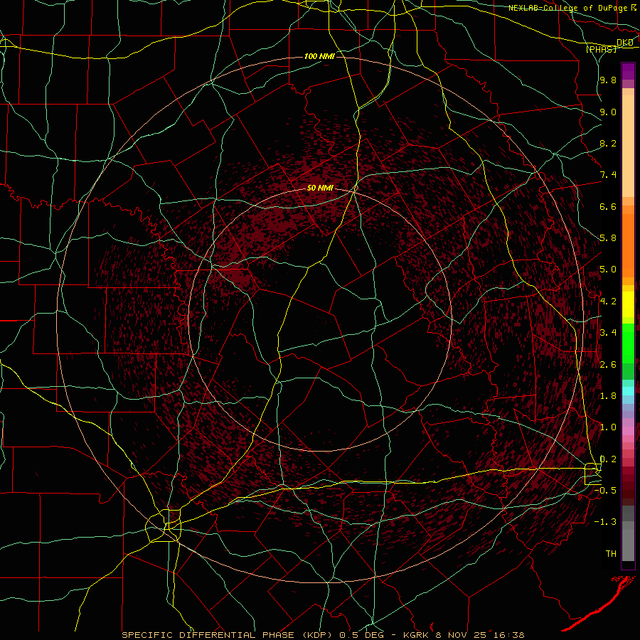This screenshot has height=640, width=640.
Task: Click the -0.5 value on color scale
Action: 607,491
